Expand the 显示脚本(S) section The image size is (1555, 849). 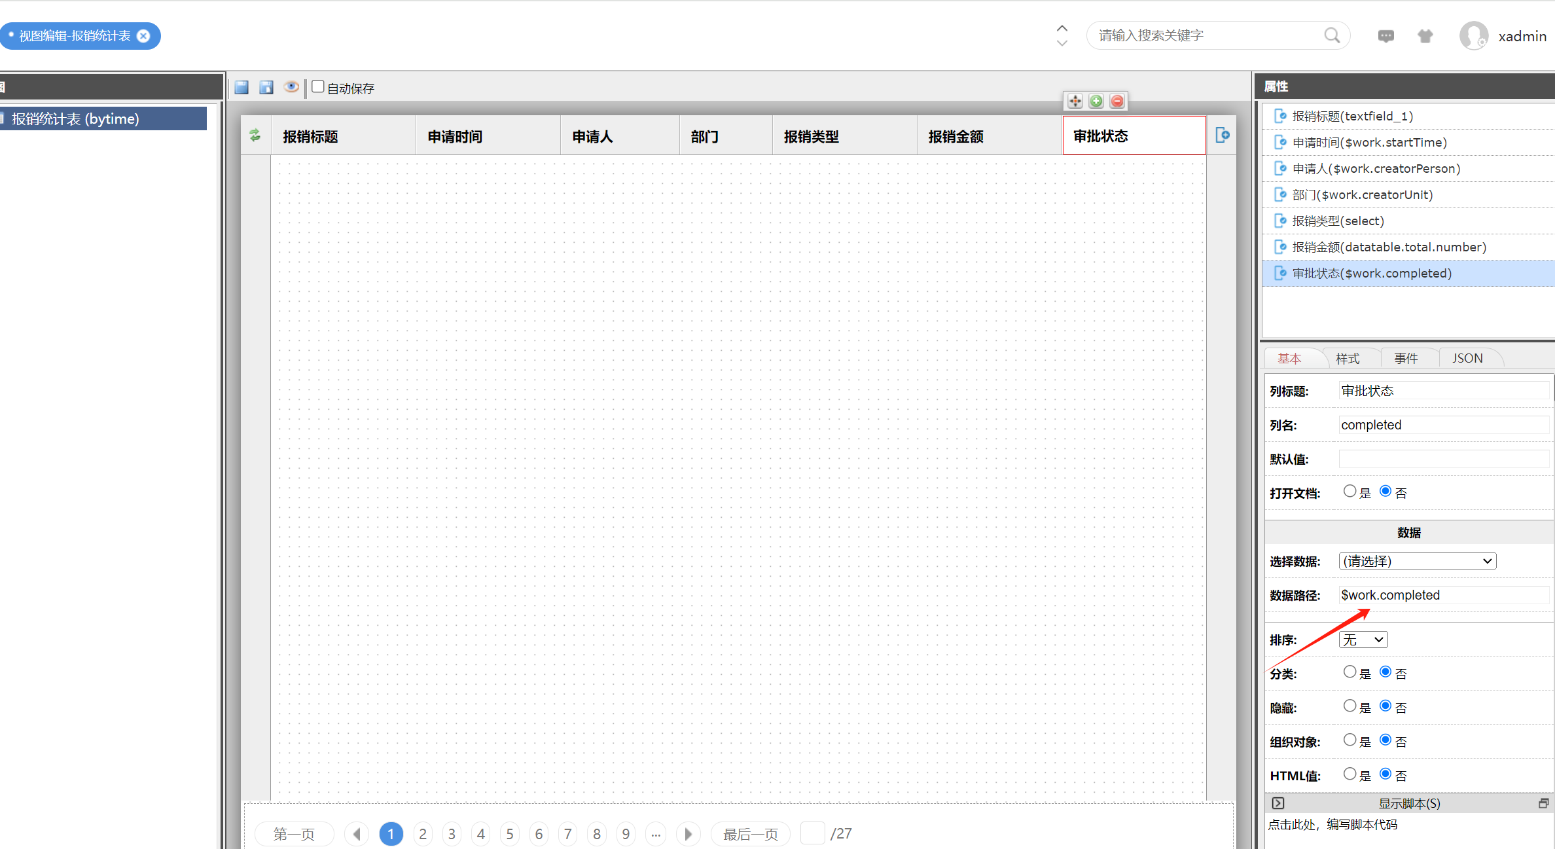pos(1278,803)
